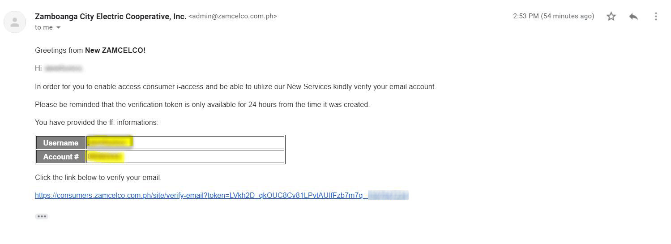This screenshot has height=244, width=671.
Task: Open the three-dot more options menu
Action: [656, 17]
